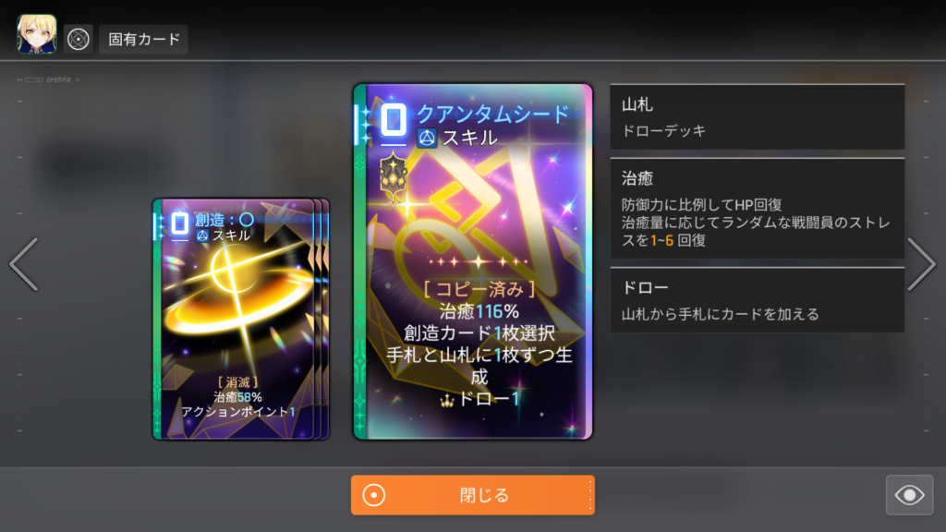Click the skill type icon on 創造 card

tap(202, 236)
